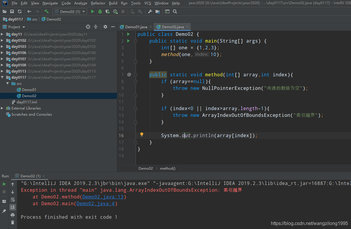Click the method() editor breadcrumb
The image size is (351, 229).
point(168,168)
